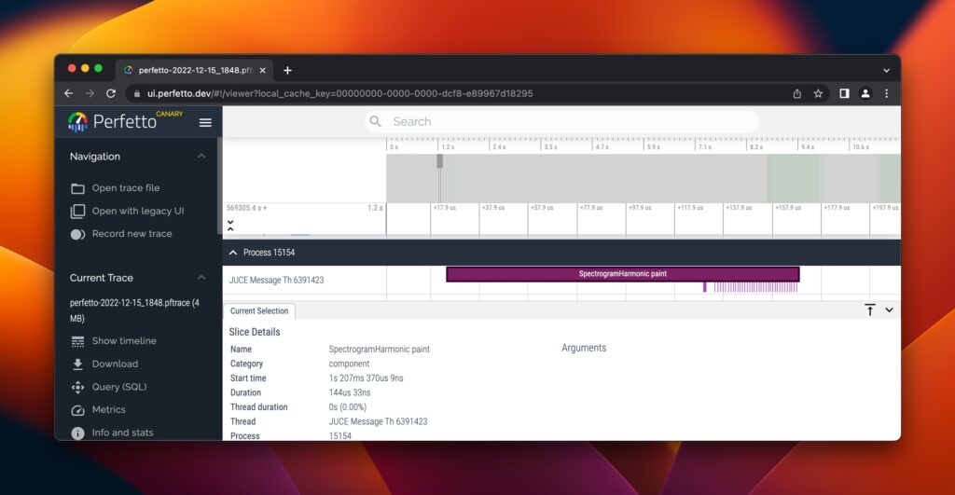
Task: Bookmark this page with star icon
Action: tap(818, 94)
